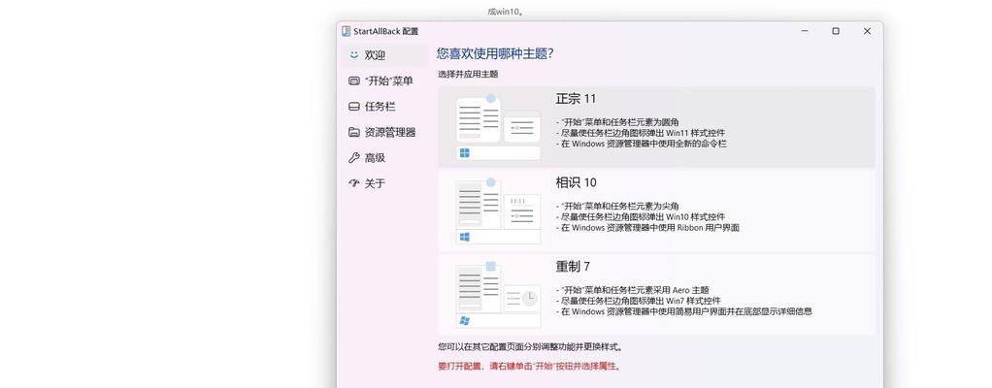Viewport: 992px width, 388px height.
Task: Minimize the StartAllBack 配置 window
Action: 805,31
